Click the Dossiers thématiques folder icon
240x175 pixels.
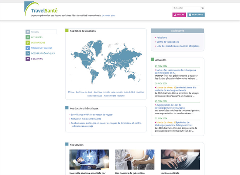(28, 53)
